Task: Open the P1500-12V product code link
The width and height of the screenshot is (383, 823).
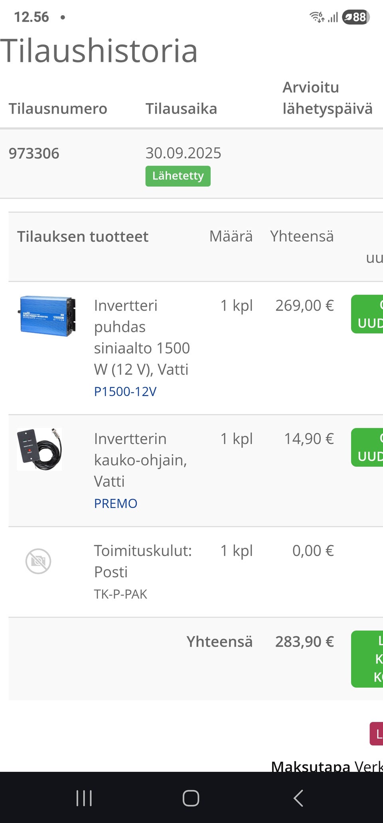Action: coord(125,391)
